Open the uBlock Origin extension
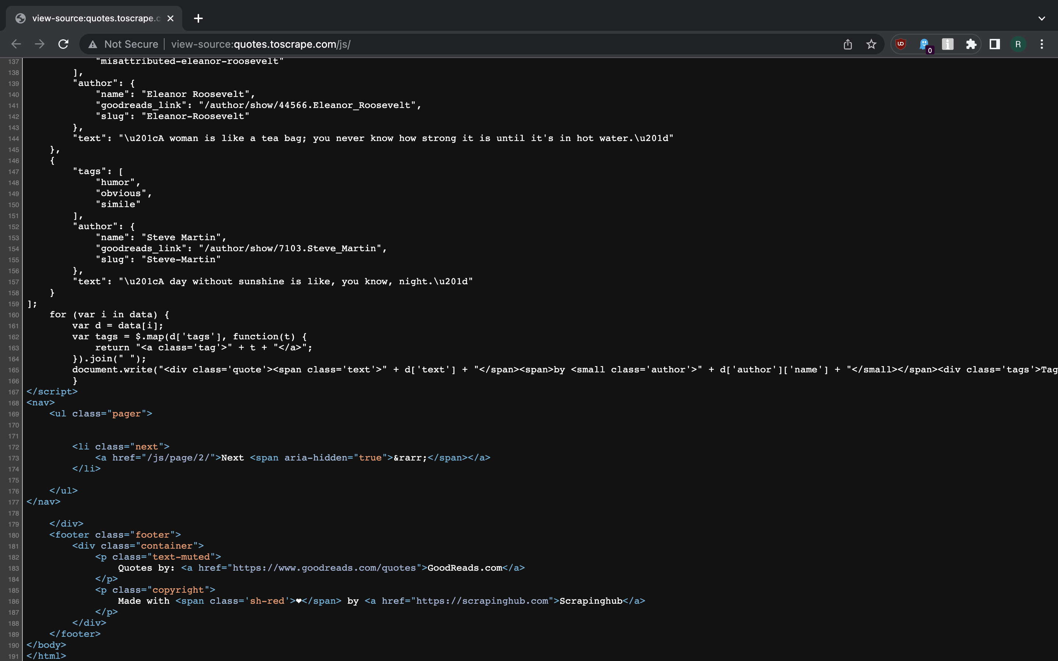The image size is (1058, 661). 901,44
